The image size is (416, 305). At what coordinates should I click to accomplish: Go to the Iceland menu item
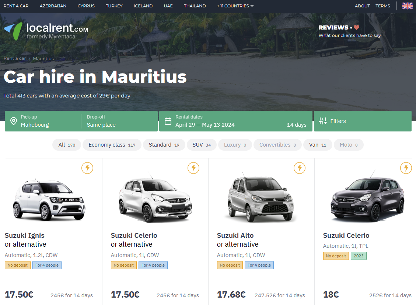143,6
